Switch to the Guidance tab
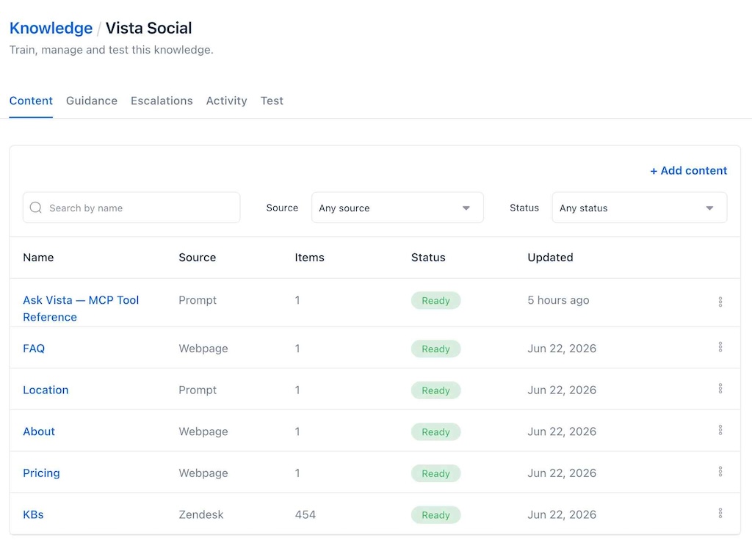The height and width of the screenshot is (543, 752). click(x=92, y=101)
